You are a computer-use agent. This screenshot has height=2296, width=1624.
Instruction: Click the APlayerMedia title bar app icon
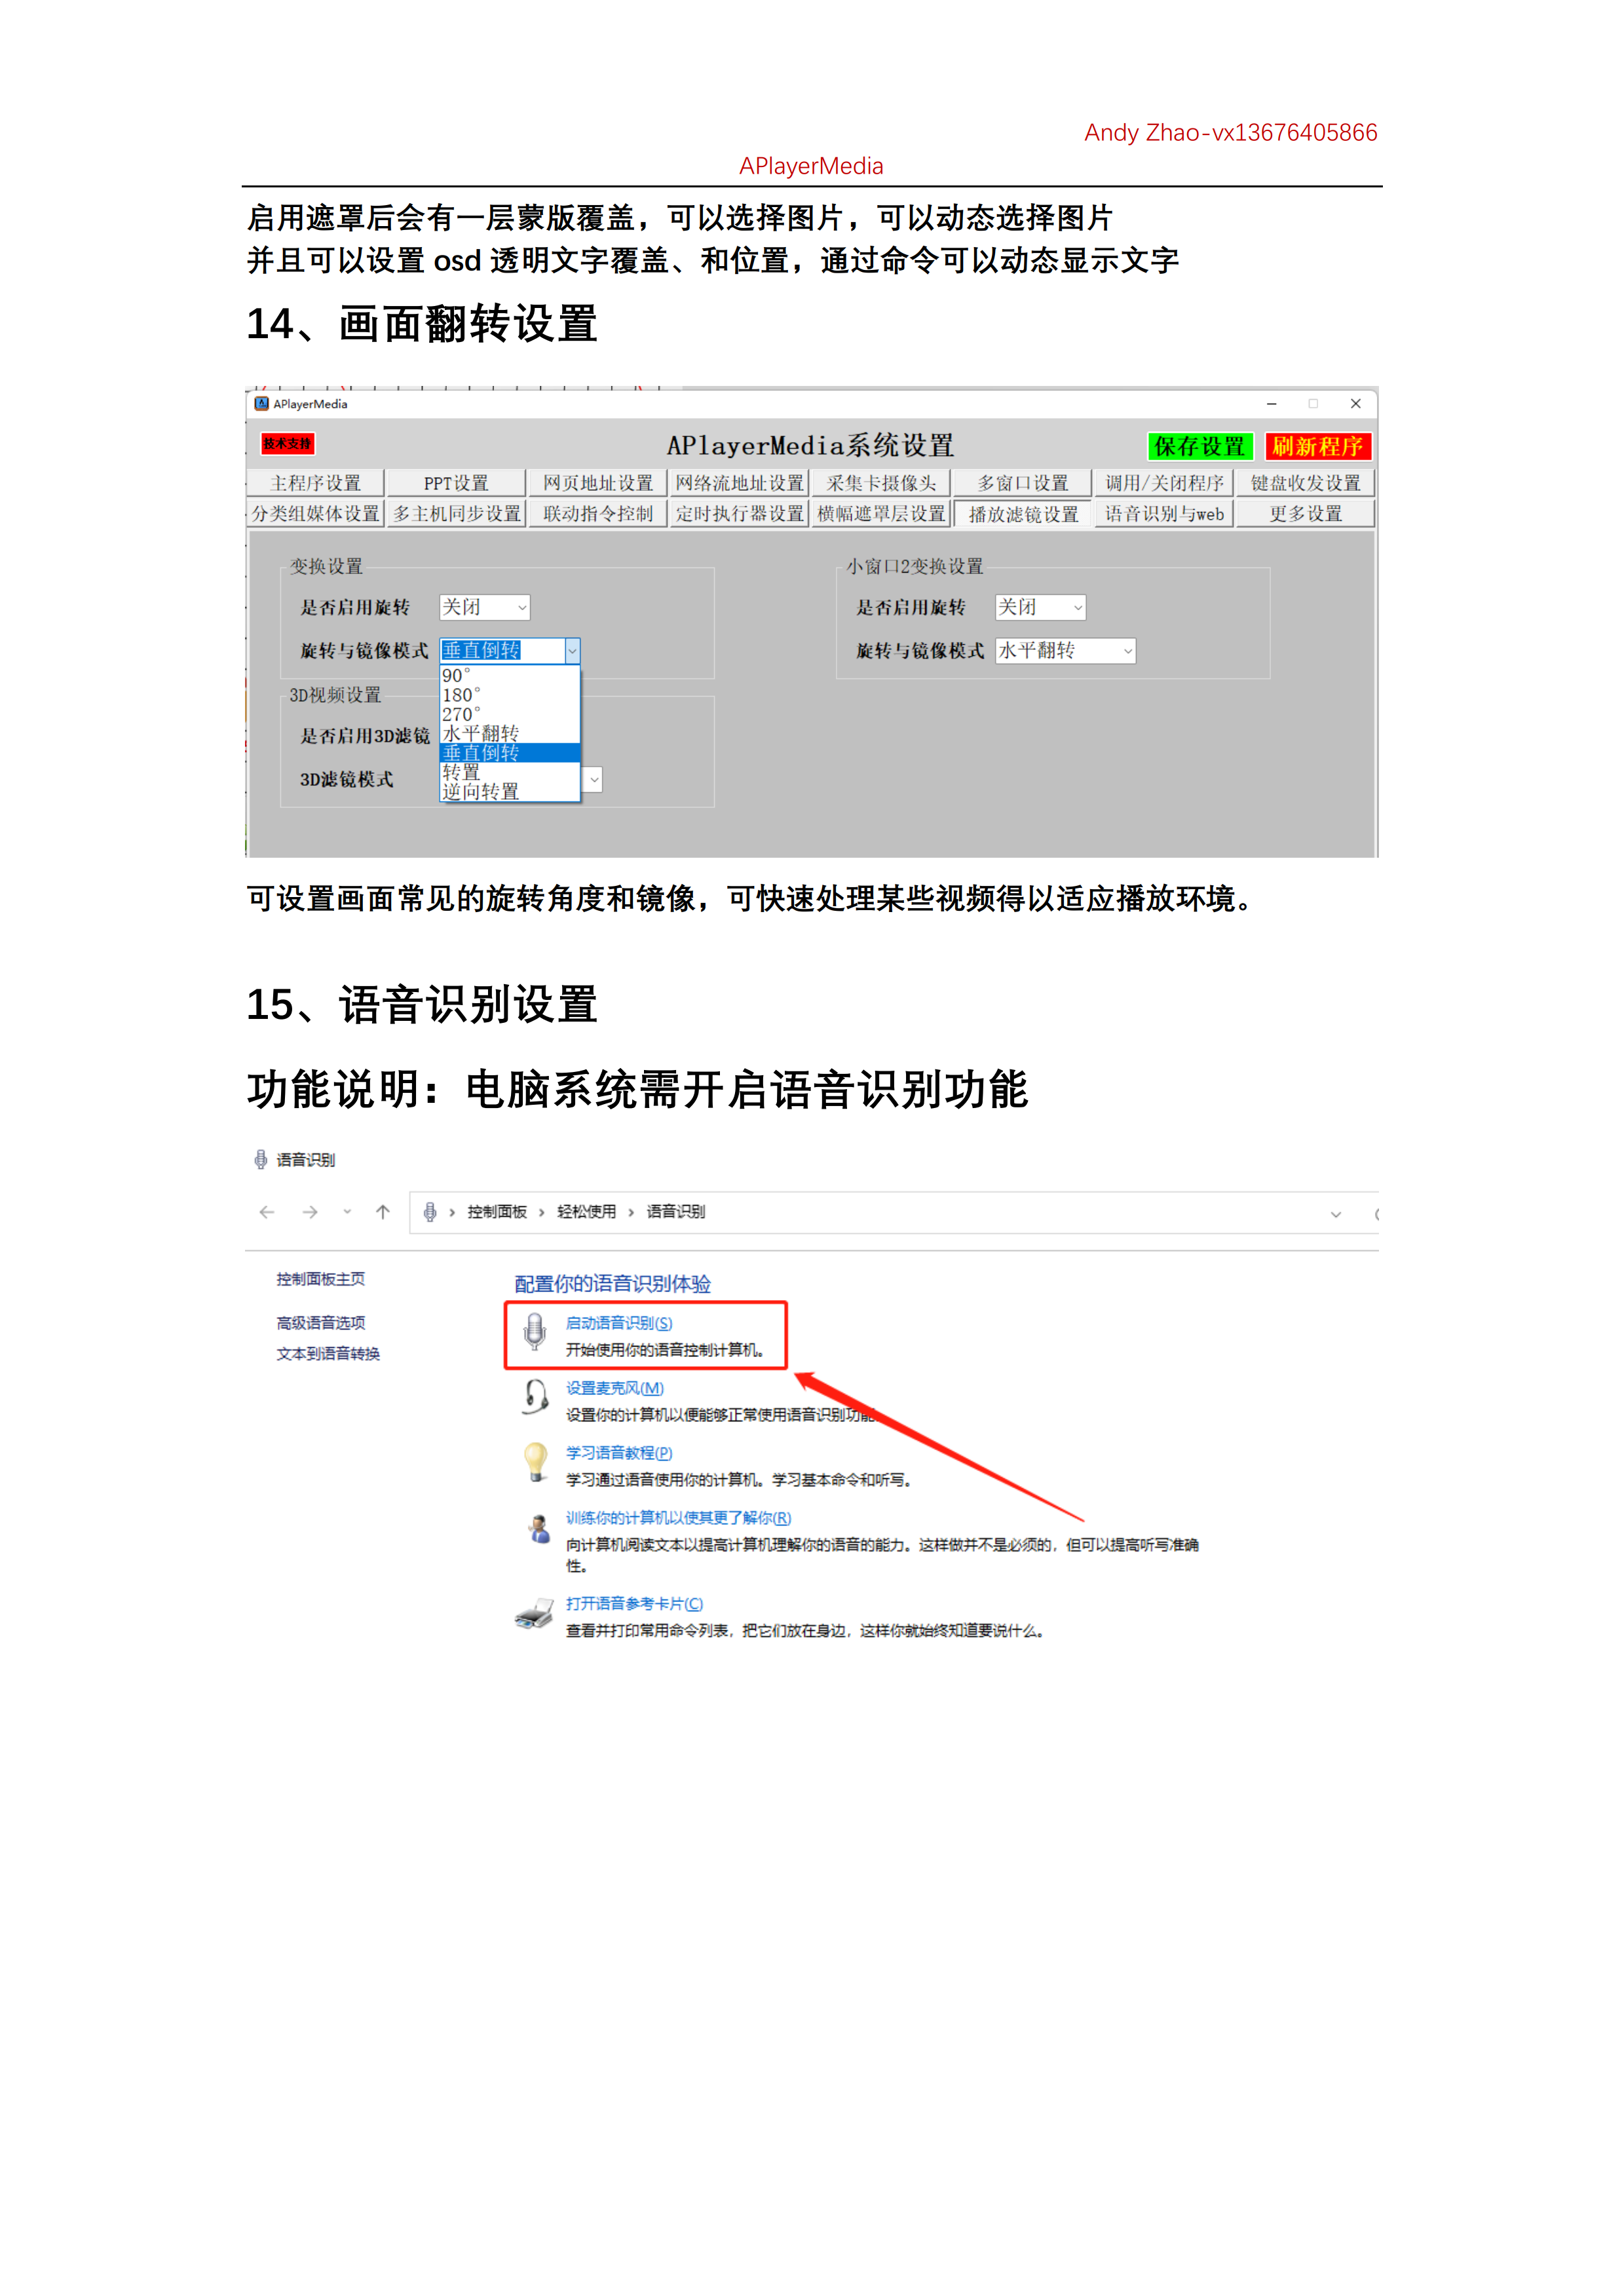(x=262, y=404)
